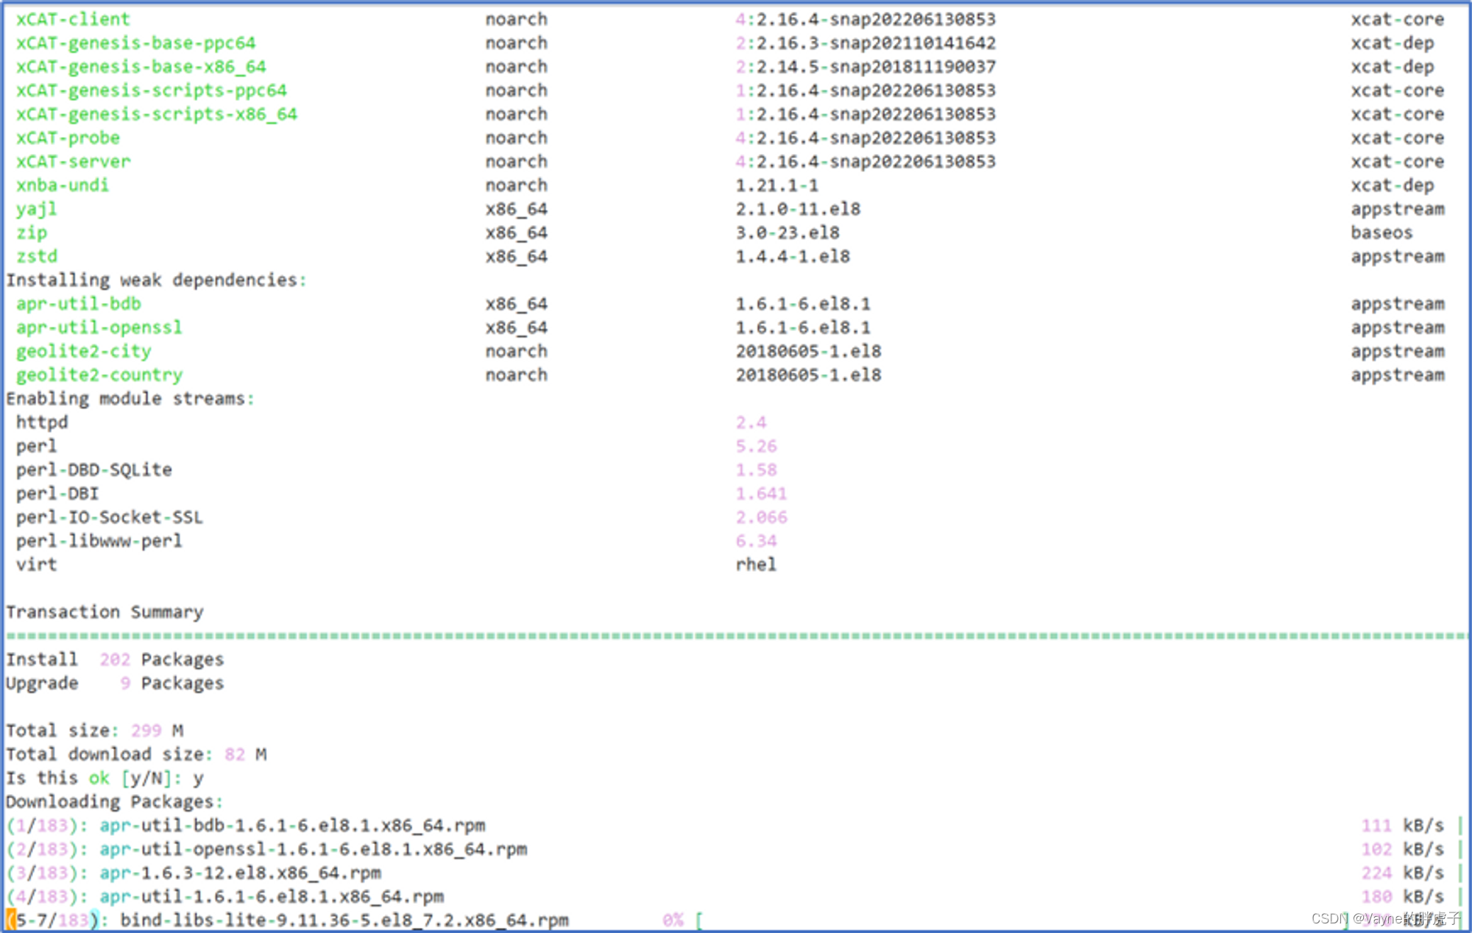Viewport: 1472px width, 933px height.
Task: Select the virt module name
Action: (37, 564)
